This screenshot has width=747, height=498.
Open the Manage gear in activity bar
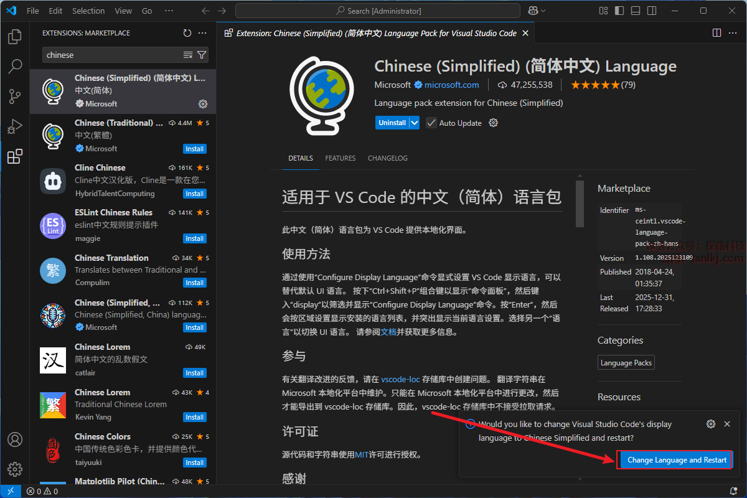tap(15, 469)
